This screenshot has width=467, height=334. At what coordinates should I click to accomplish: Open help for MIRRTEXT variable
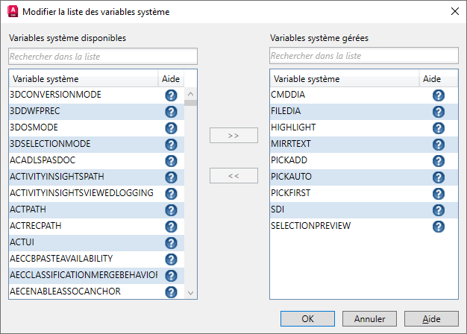pos(439,145)
